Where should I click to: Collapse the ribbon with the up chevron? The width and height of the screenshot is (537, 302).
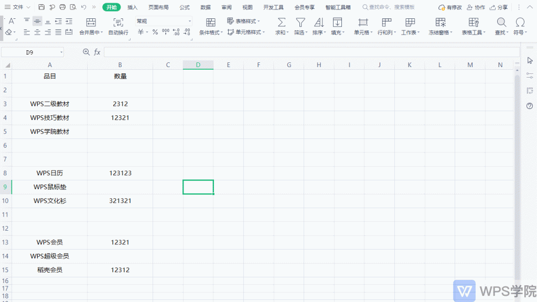(x=530, y=7)
